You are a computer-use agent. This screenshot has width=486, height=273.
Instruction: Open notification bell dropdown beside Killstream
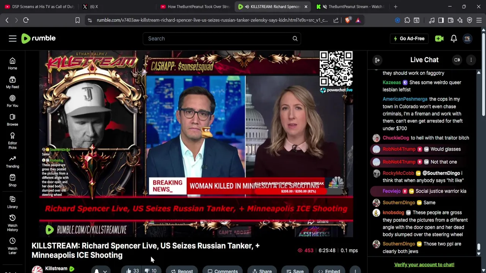click(x=101, y=271)
